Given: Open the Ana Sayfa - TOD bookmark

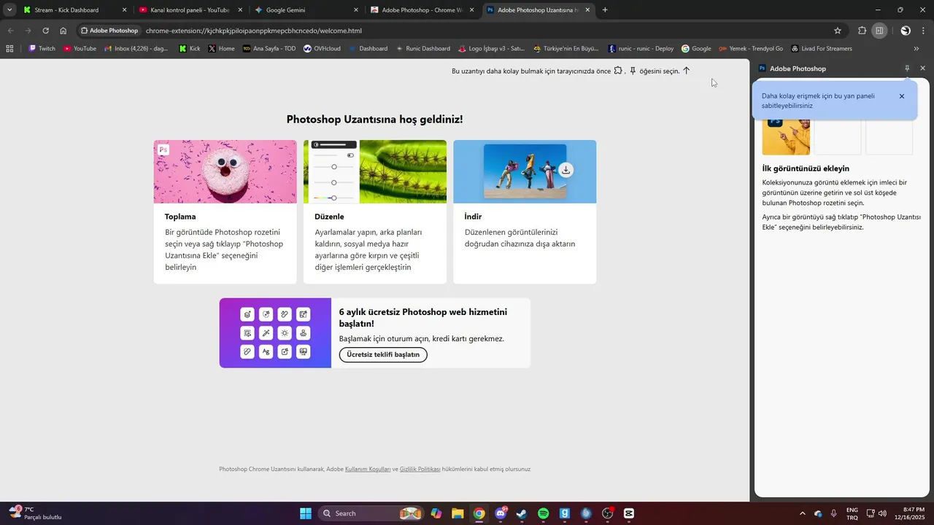Looking at the screenshot, I should (x=269, y=49).
